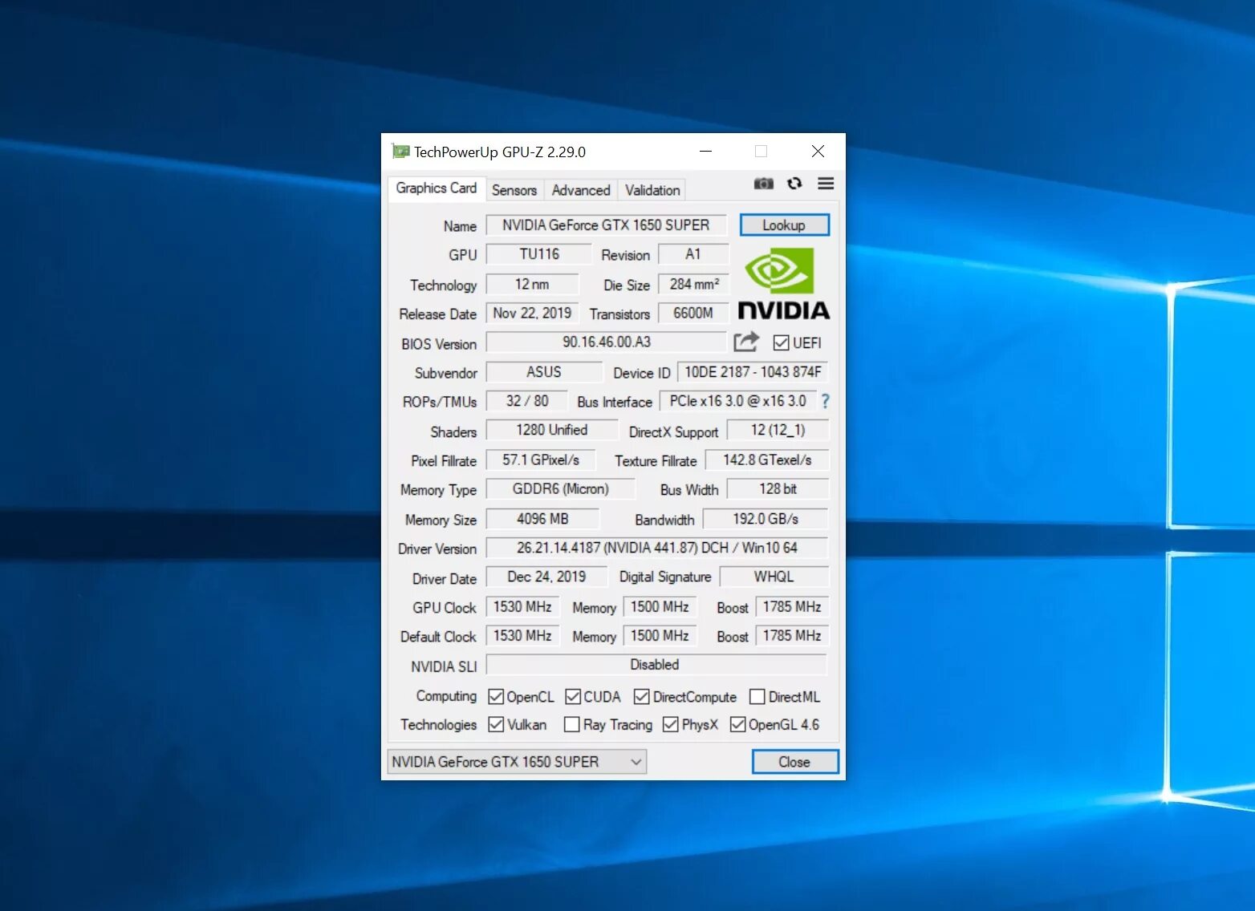Open the GPU selection dropdown
The height and width of the screenshot is (911, 1255).
(x=517, y=762)
